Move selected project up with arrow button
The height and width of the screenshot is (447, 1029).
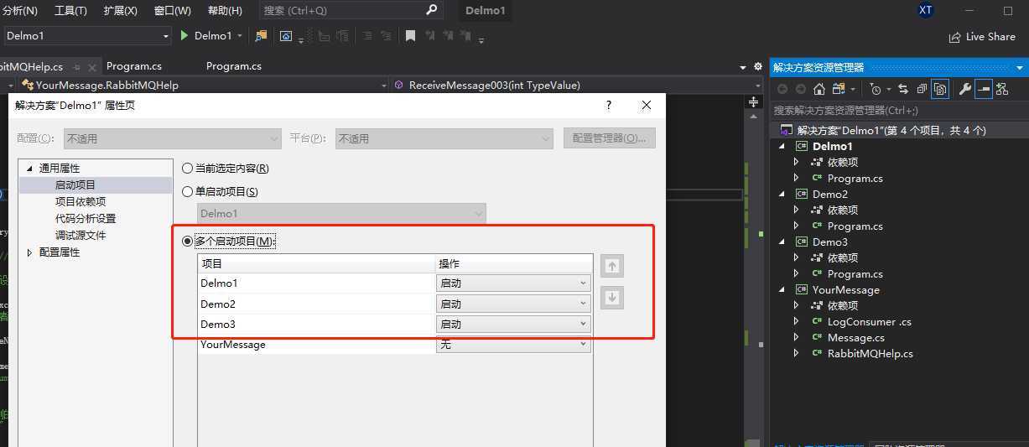(x=612, y=266)
